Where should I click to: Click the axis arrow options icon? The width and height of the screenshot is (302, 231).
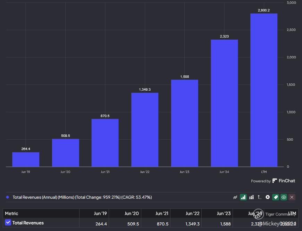259,197
